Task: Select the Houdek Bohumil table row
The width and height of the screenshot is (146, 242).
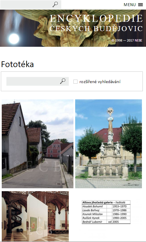Action: click(x=106, y=206)
